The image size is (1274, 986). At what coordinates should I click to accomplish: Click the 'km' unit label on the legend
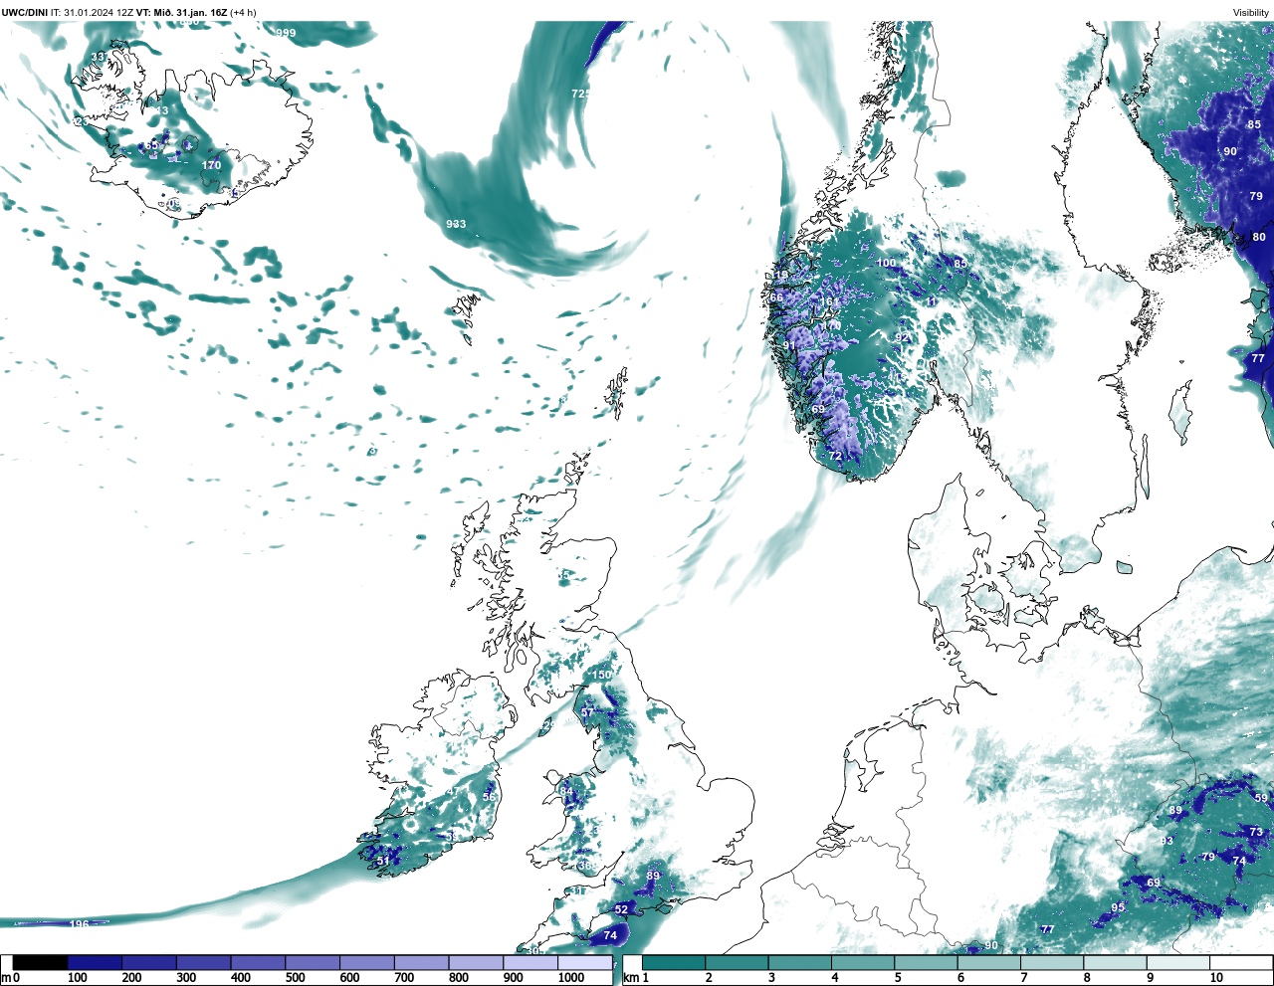coord(630,978)
